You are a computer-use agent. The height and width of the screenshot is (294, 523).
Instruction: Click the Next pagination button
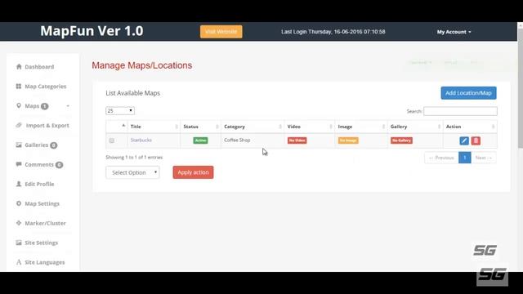[484, 158]
